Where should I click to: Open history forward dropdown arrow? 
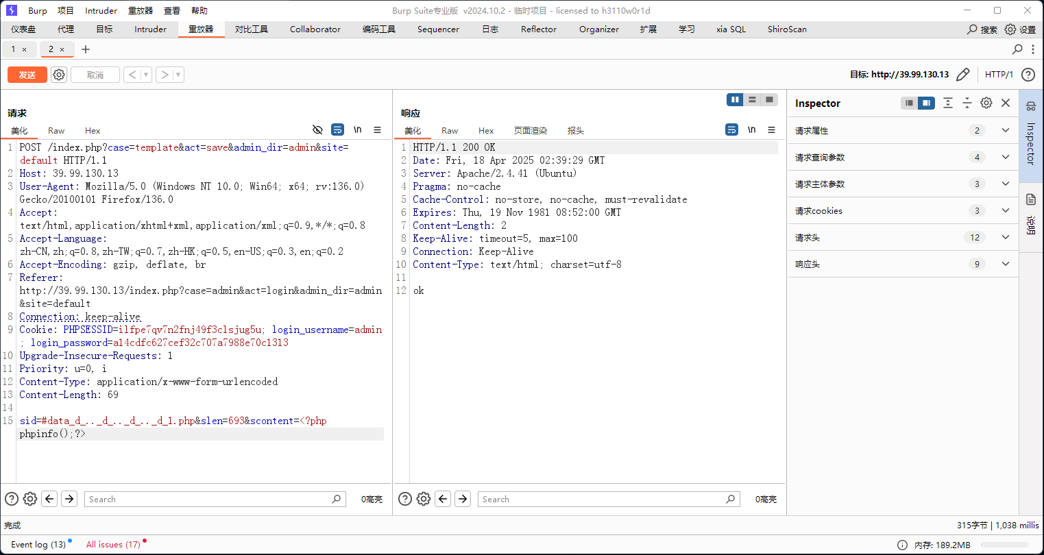(178, 75)
